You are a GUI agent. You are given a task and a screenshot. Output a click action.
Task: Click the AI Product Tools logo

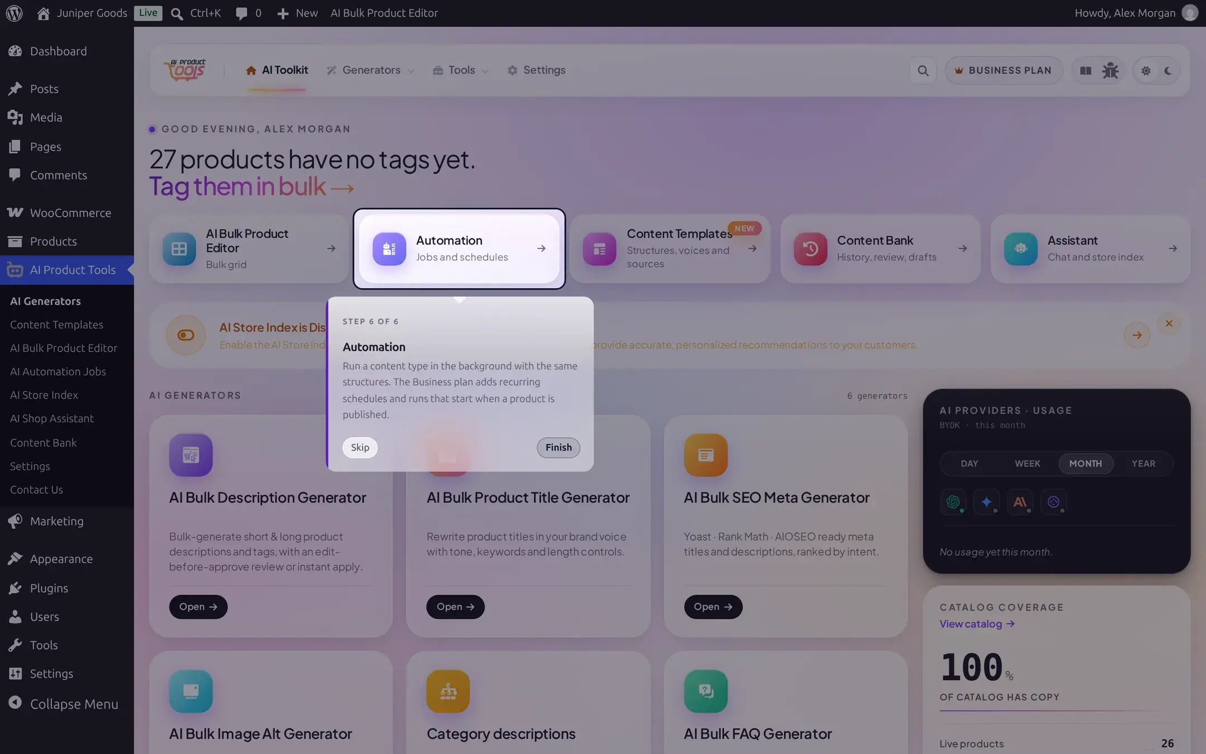185,70
